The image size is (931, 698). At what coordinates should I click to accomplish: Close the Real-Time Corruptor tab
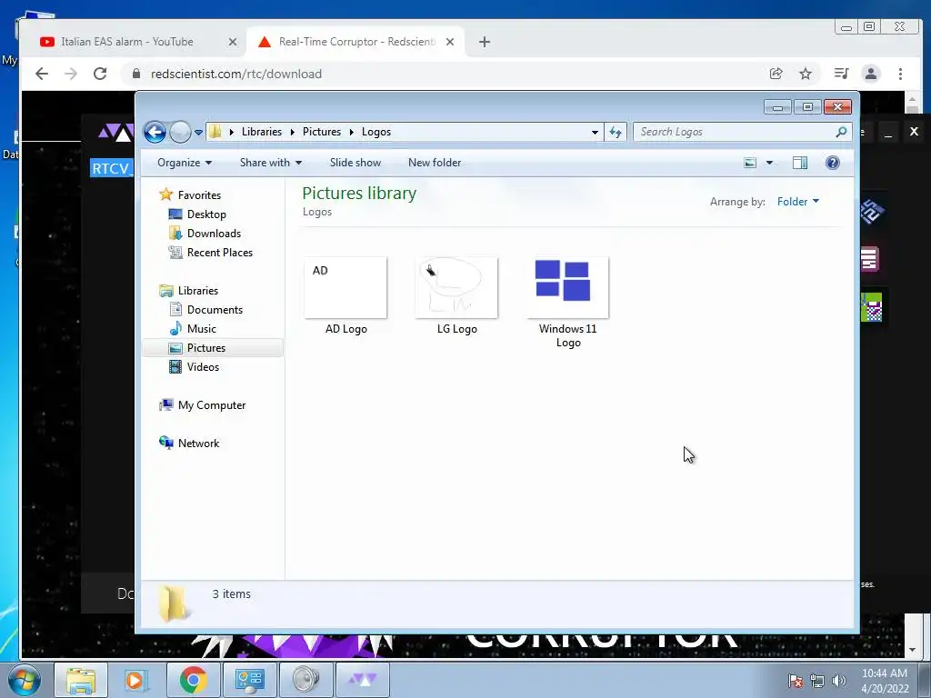click(450, 42)
